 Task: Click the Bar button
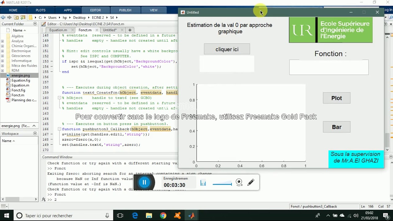tap(337, 127)
